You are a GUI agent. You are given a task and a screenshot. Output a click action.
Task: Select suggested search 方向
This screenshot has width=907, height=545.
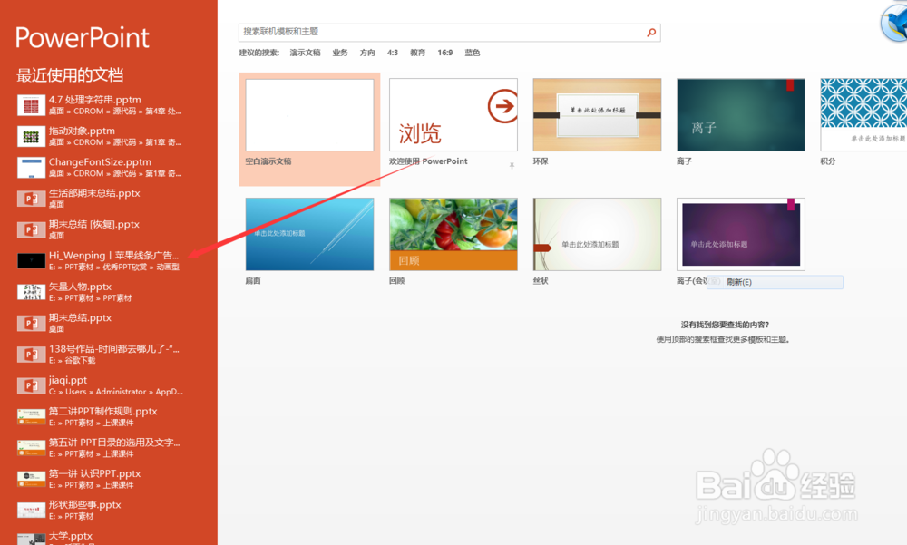point(367,53)
